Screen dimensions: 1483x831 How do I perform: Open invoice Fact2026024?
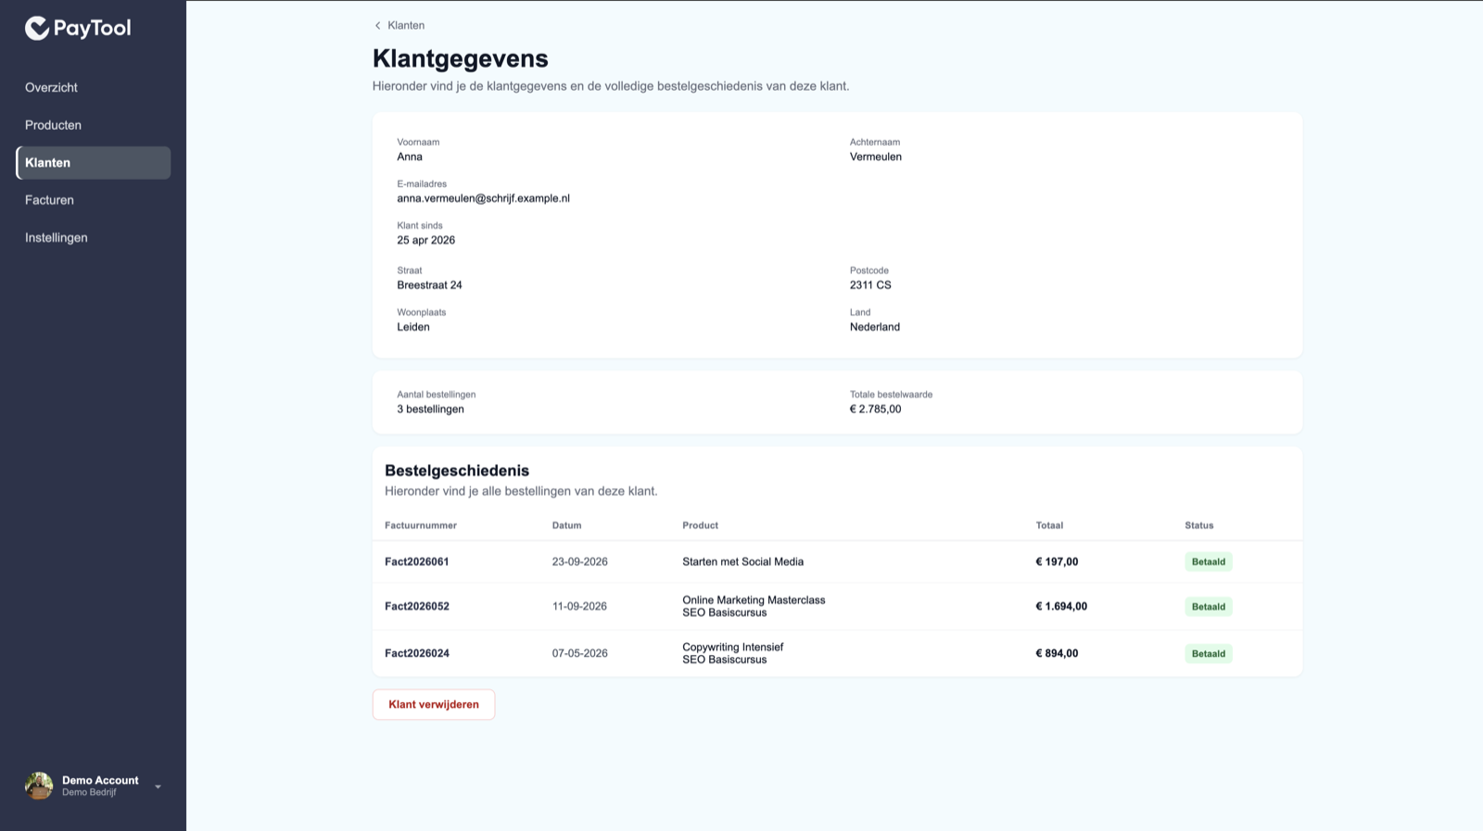417,653
